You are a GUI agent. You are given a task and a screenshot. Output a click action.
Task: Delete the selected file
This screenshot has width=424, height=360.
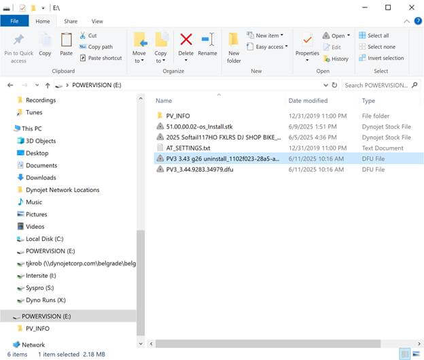click(x=186, y=47)
